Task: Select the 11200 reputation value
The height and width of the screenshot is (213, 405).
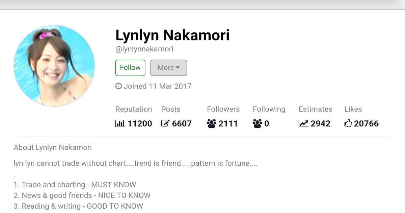Action: point(140,124)
